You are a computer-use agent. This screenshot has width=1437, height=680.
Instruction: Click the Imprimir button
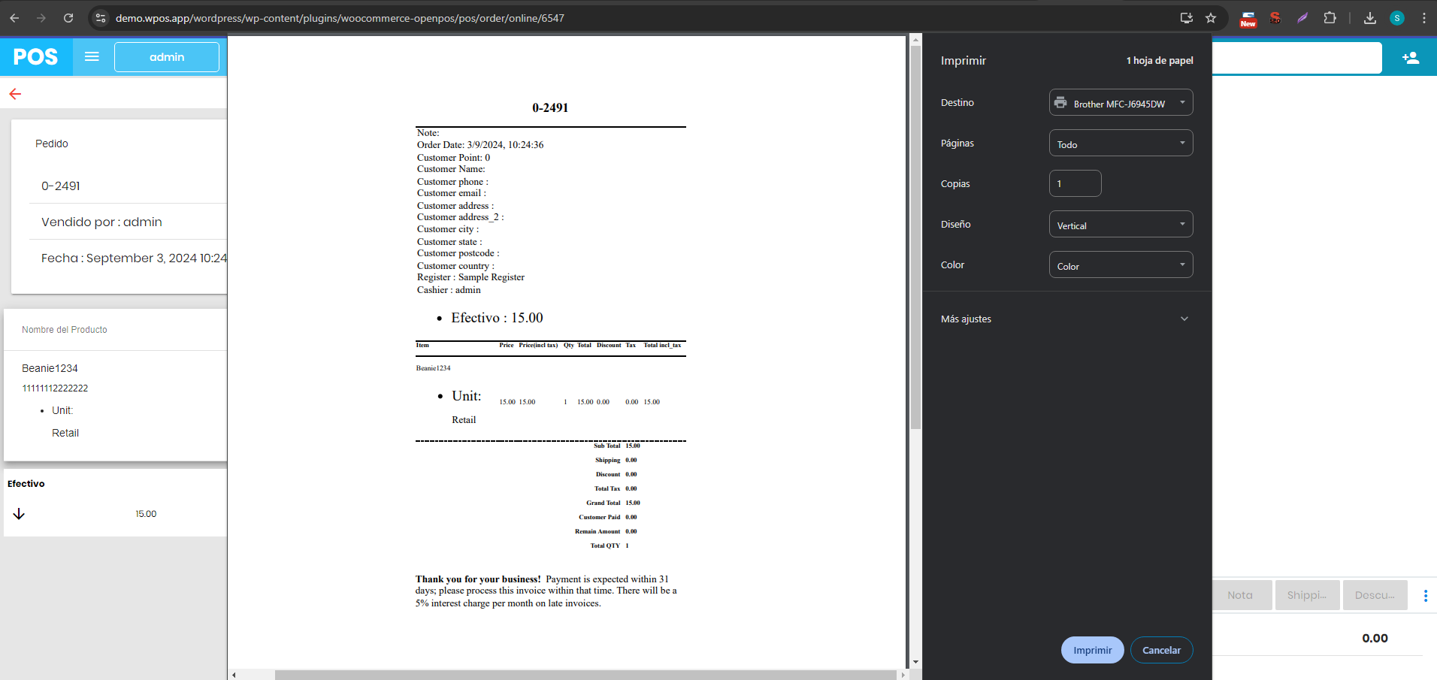pyautogui.click(x=1092, y=650)
